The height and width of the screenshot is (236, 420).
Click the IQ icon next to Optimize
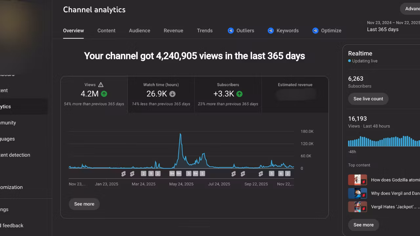pos(315,30)
